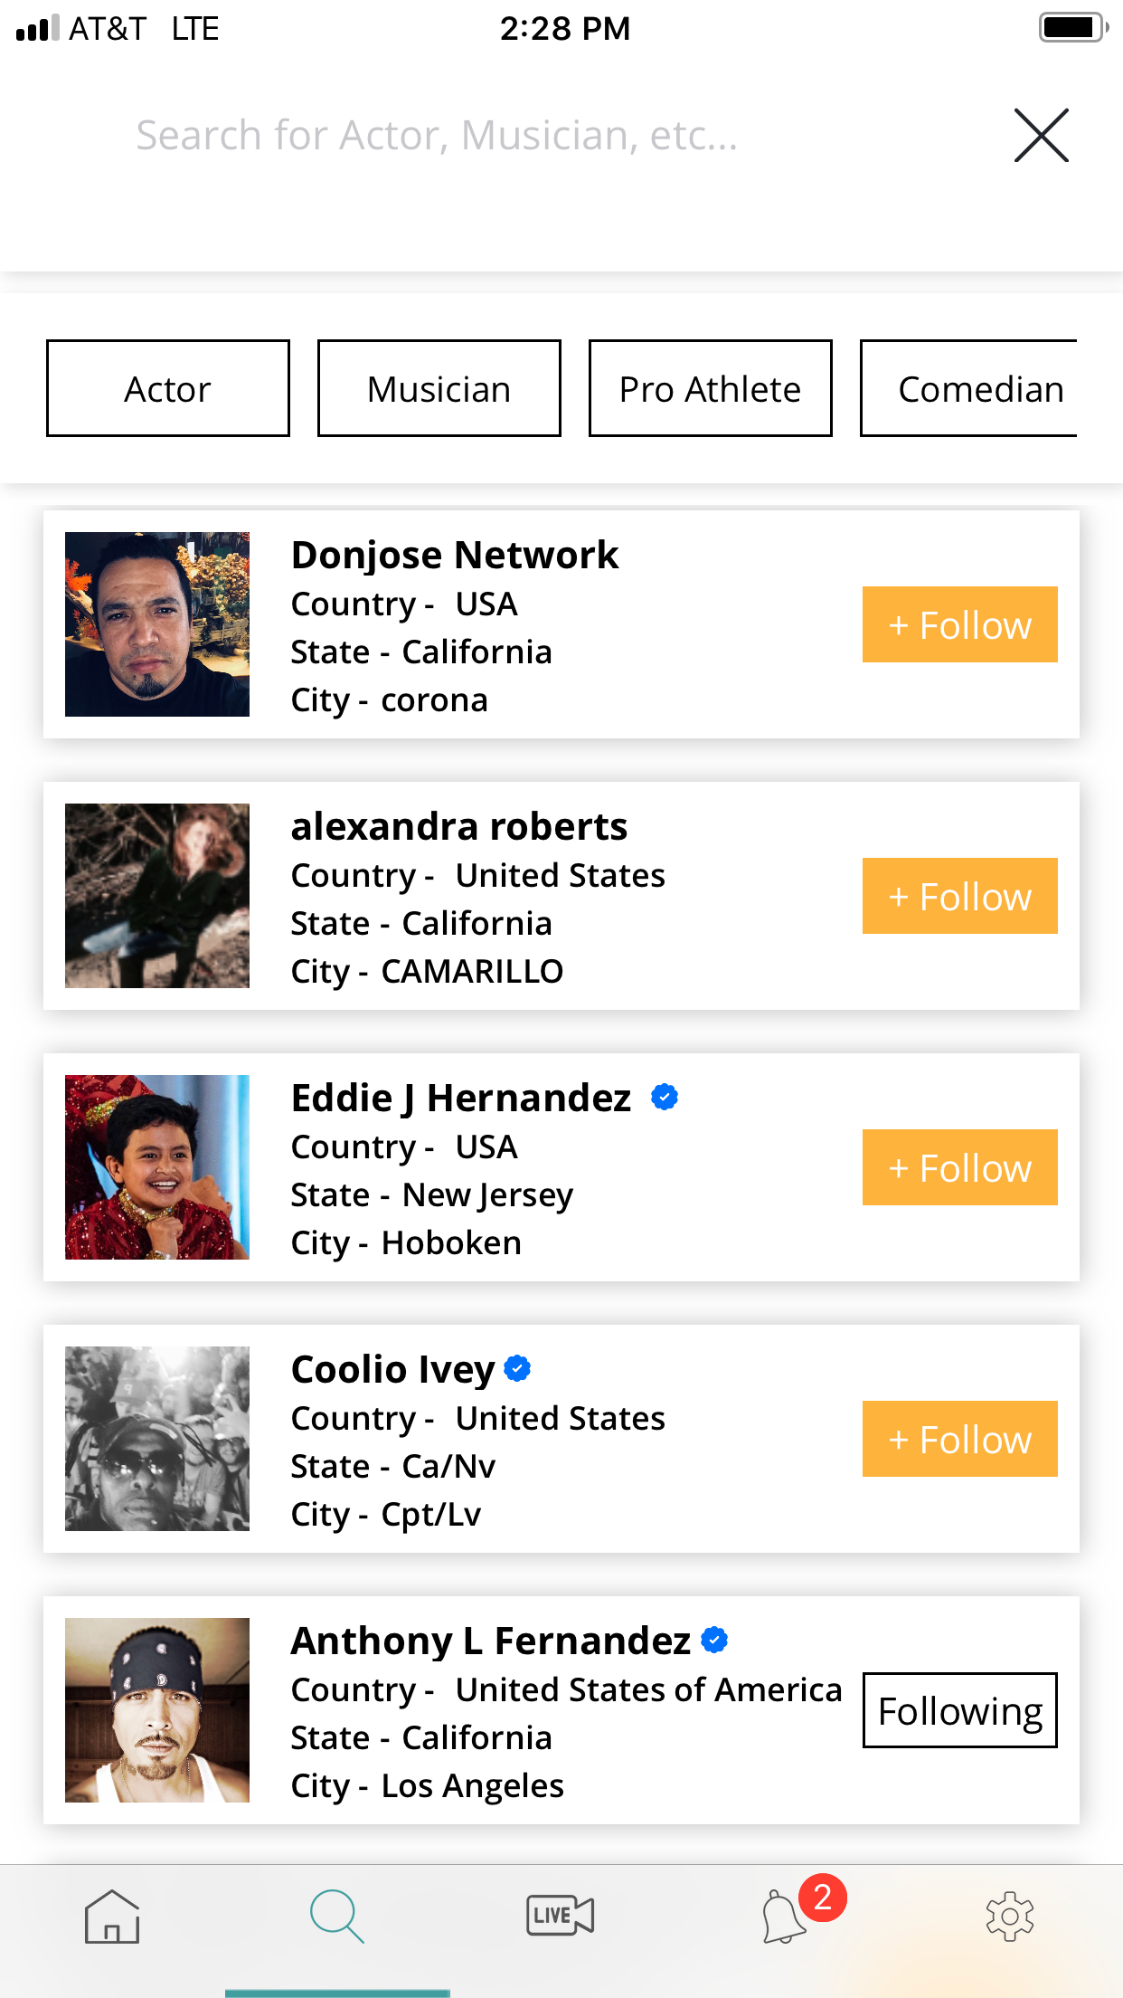
Task: Open notifications bell with badge
Action: [x=785, y=1916]
